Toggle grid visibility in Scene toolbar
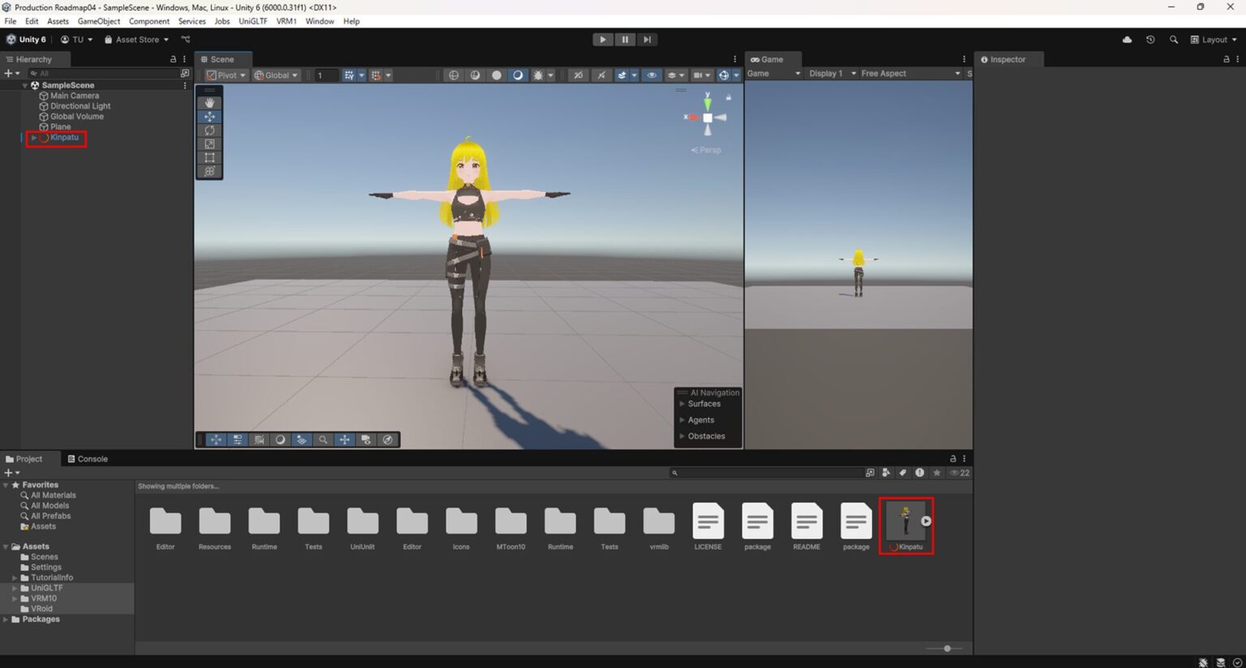Viewport: 1246px width, 668px height. tap(349, 75)
